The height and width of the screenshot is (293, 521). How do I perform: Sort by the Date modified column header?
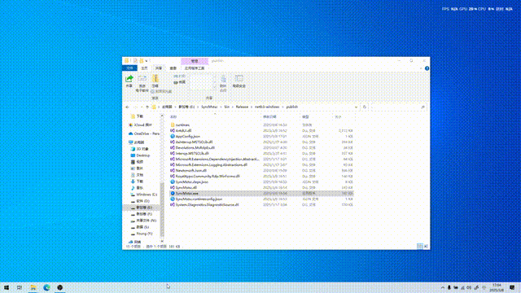tap(281, 117)
